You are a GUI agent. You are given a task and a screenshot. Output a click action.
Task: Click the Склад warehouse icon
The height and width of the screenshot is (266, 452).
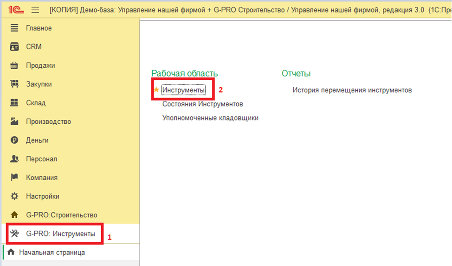coord(14,103)
